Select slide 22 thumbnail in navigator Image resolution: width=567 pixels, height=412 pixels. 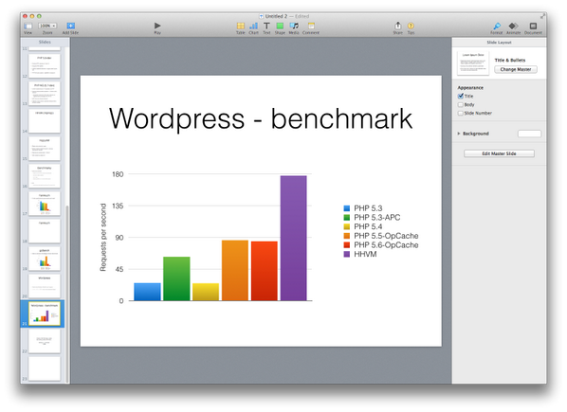45,341
